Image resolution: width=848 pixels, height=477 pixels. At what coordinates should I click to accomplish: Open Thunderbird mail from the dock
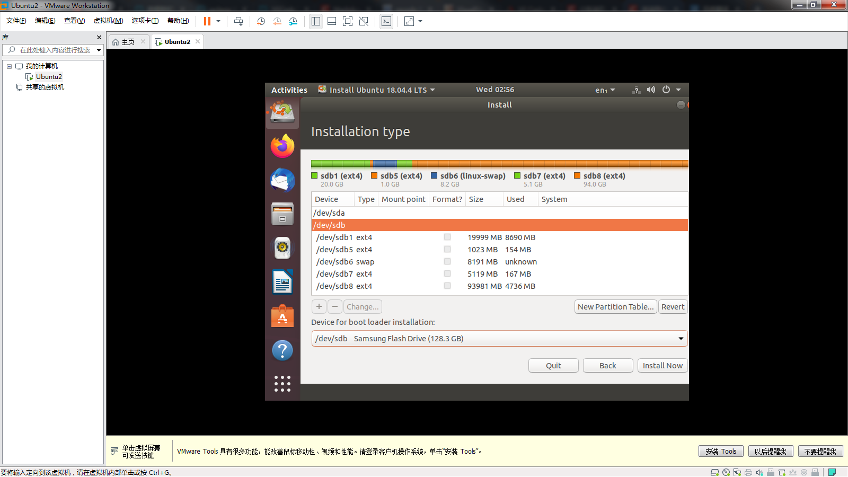click(x=282, y=180)
